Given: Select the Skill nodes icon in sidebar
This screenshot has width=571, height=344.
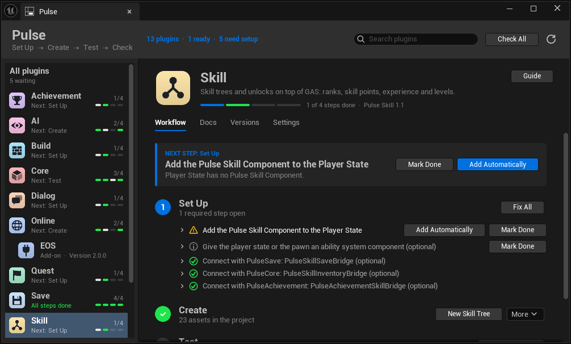Looking at the screenshot, I should (x=17, y=325).
